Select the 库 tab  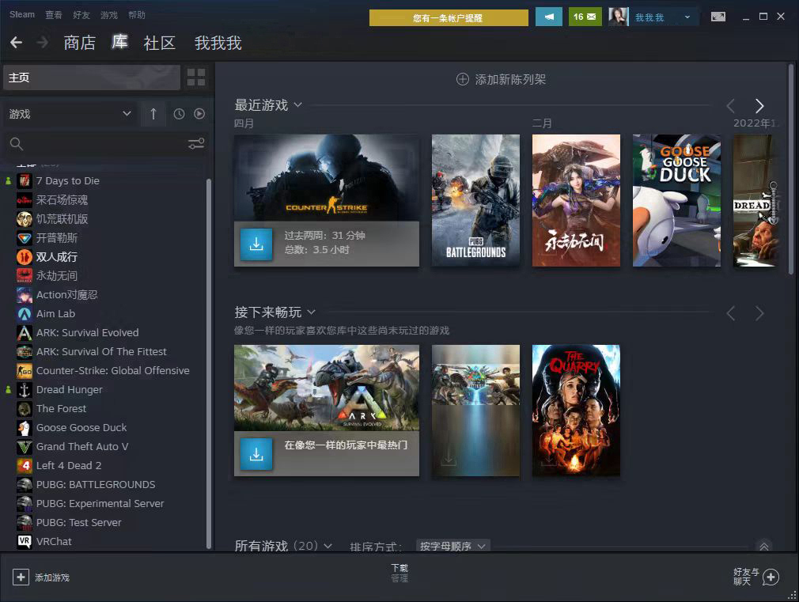coord(119,42)
